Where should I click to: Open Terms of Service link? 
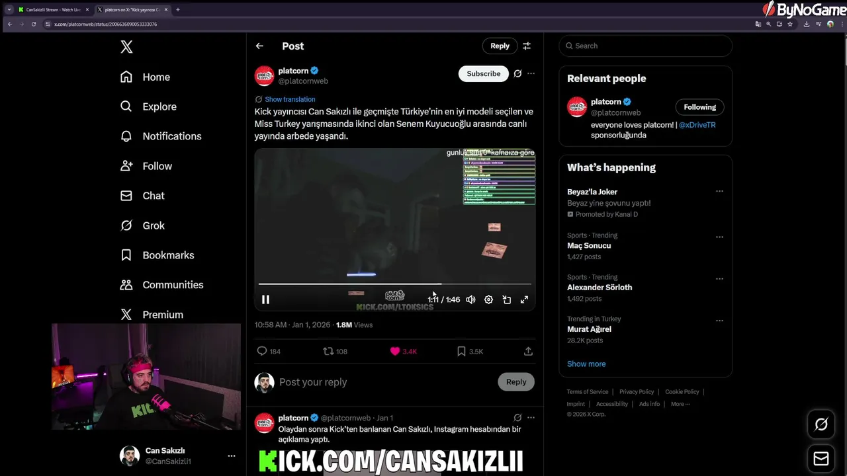coord(588,392)
